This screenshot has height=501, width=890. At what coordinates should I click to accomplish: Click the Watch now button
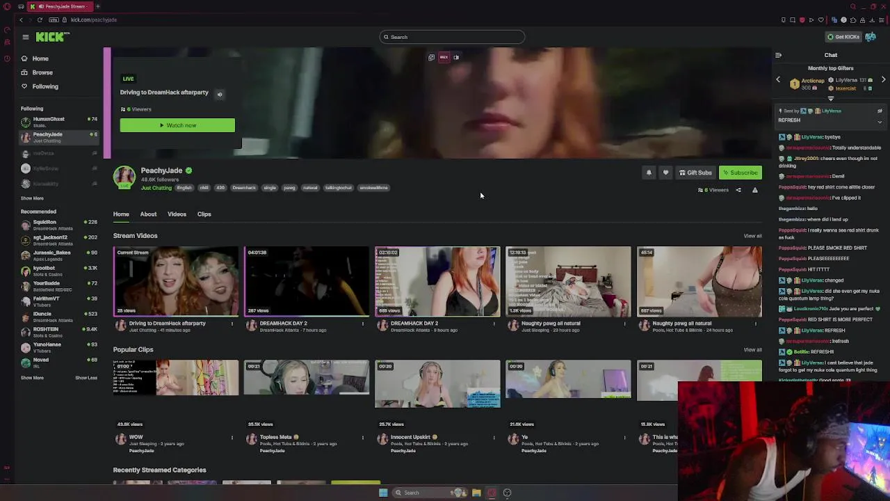(177, 125)
